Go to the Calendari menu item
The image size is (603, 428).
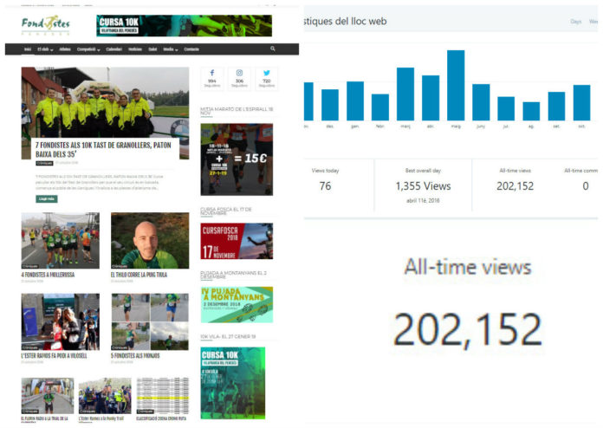pos(114,49)
